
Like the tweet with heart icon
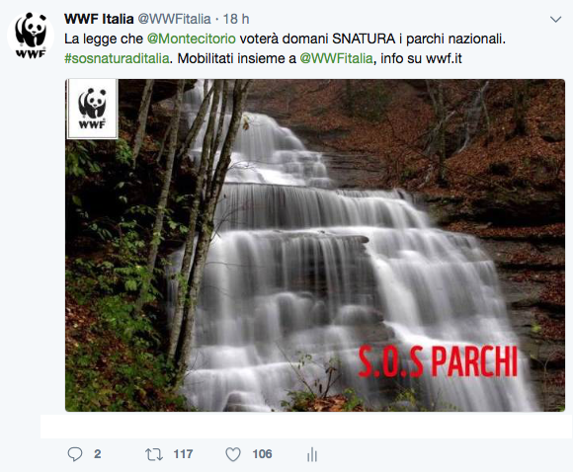[x=233, y=454]
